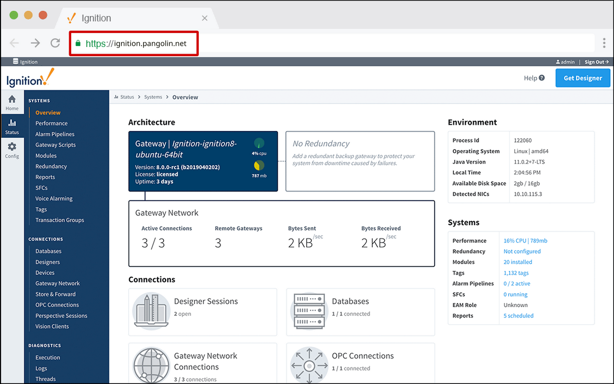Open the sidebar Redundancy item
The image size is (614, 384).
pyautogui.click(x=51, y=166)
